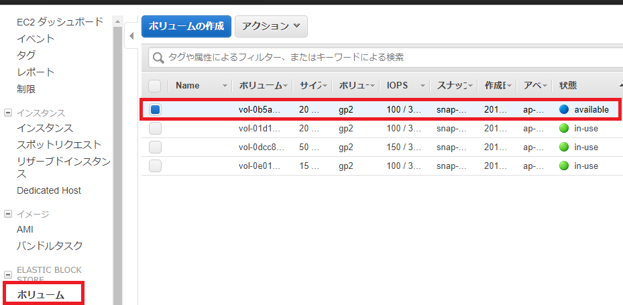Open リザーブドインスタンス in sidebar
623x305 pixels.
coord(64,168)
